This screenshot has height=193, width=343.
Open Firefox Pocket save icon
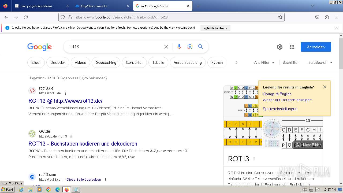317,17
